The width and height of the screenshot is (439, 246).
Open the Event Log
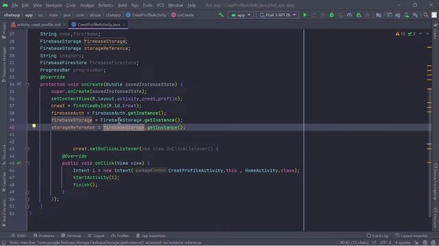point(377,236)
